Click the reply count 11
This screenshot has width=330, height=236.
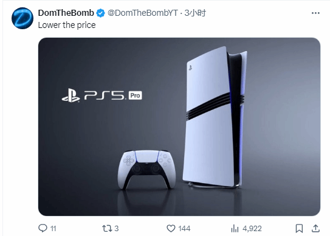[53, 229]
